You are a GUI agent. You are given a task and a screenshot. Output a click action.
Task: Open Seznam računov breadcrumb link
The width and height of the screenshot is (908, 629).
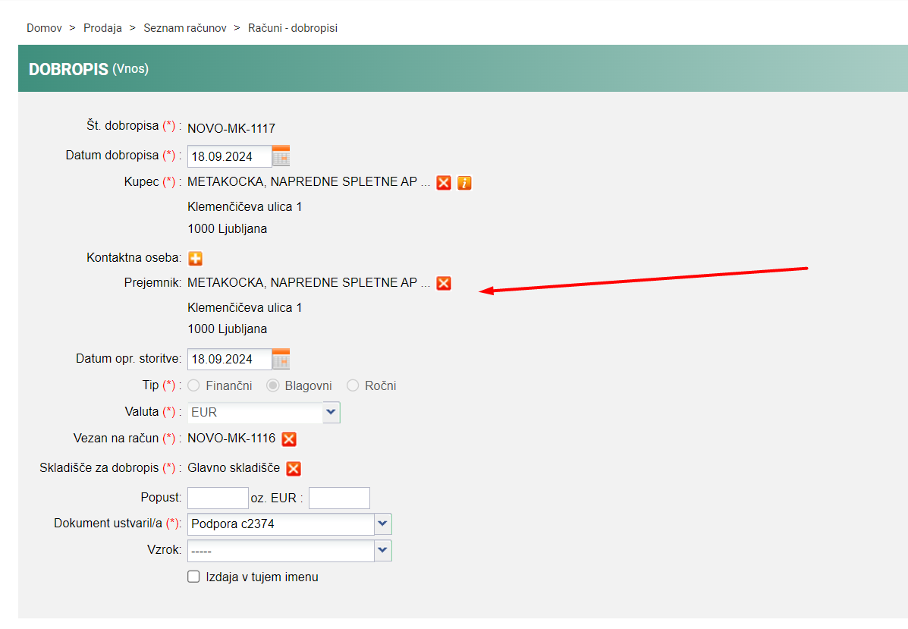coord(185,28)
